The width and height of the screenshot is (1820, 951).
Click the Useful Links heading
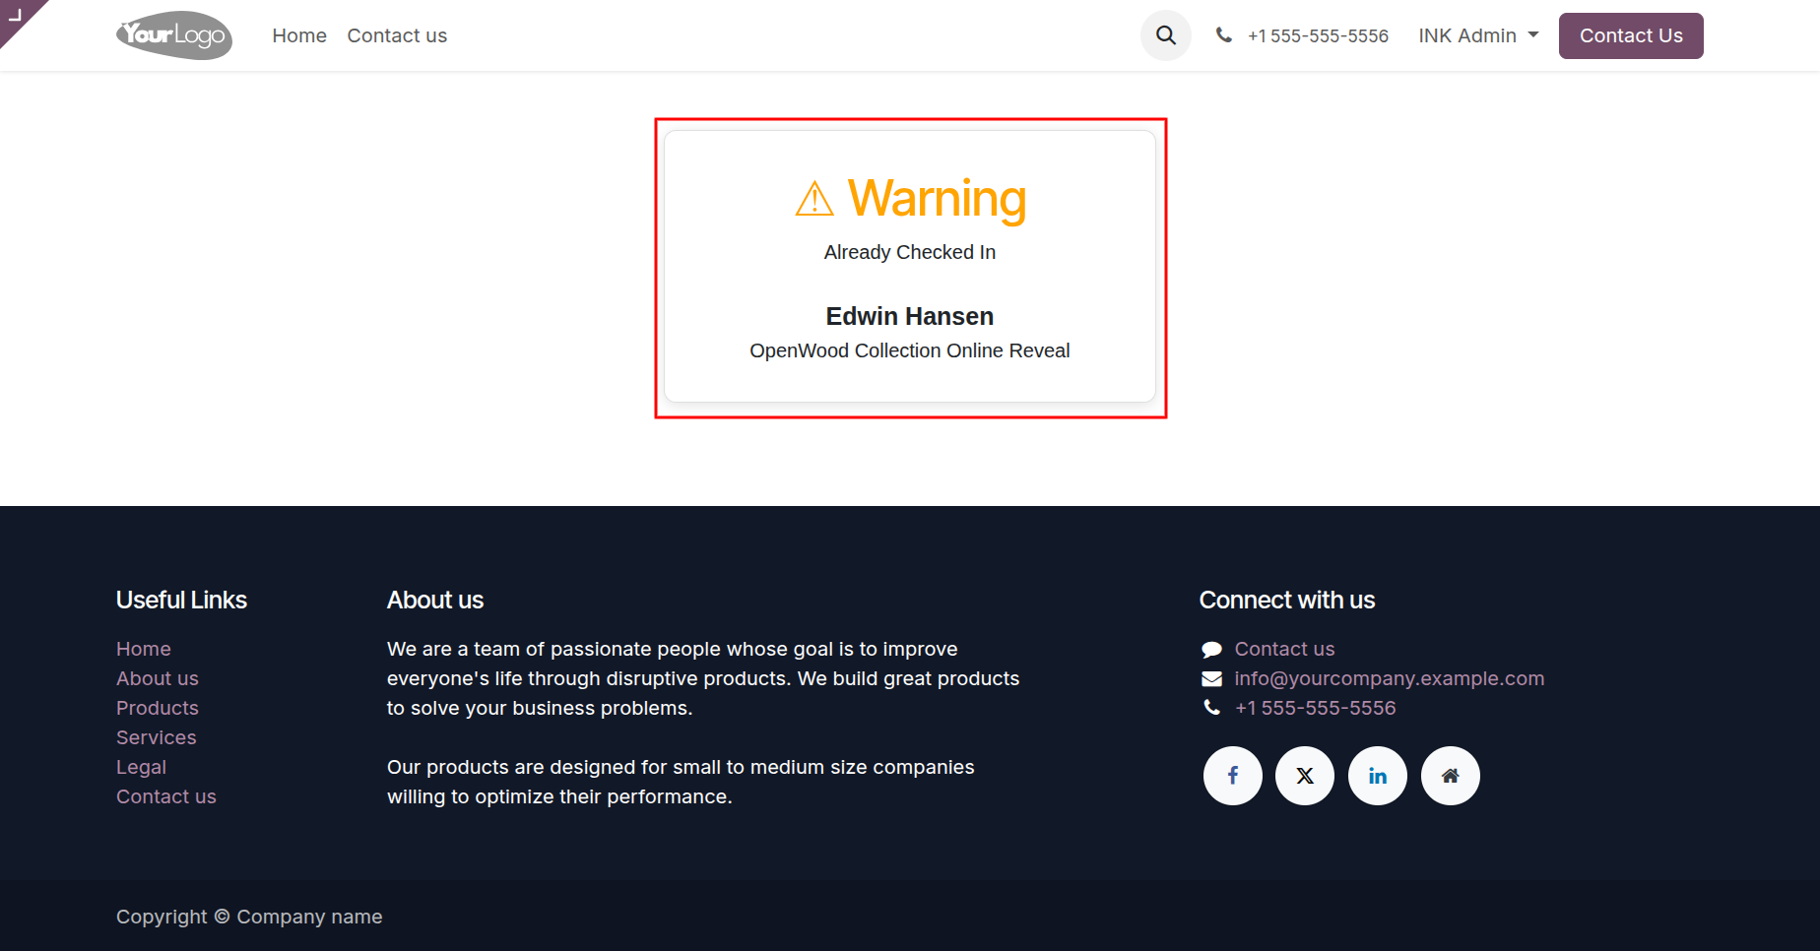coord(181,600)
